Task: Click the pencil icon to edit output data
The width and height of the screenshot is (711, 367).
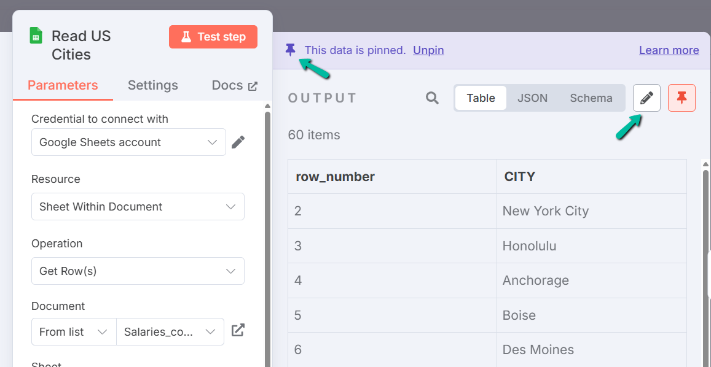Action: click(x=646, y=98)
